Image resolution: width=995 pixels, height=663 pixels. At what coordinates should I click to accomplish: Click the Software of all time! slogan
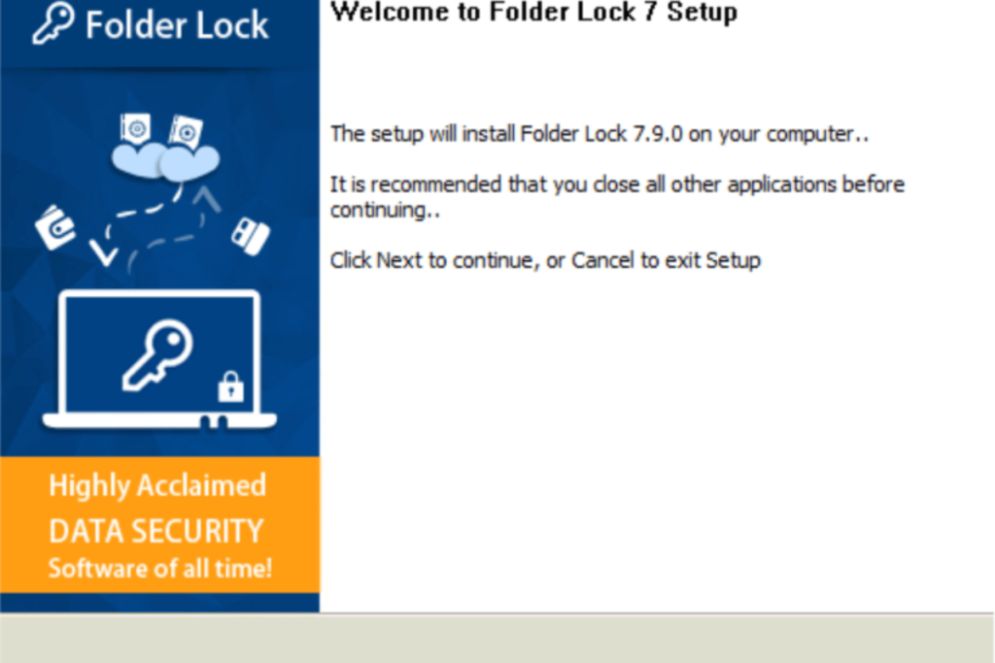pyautogui.click(x=160, y=568)
